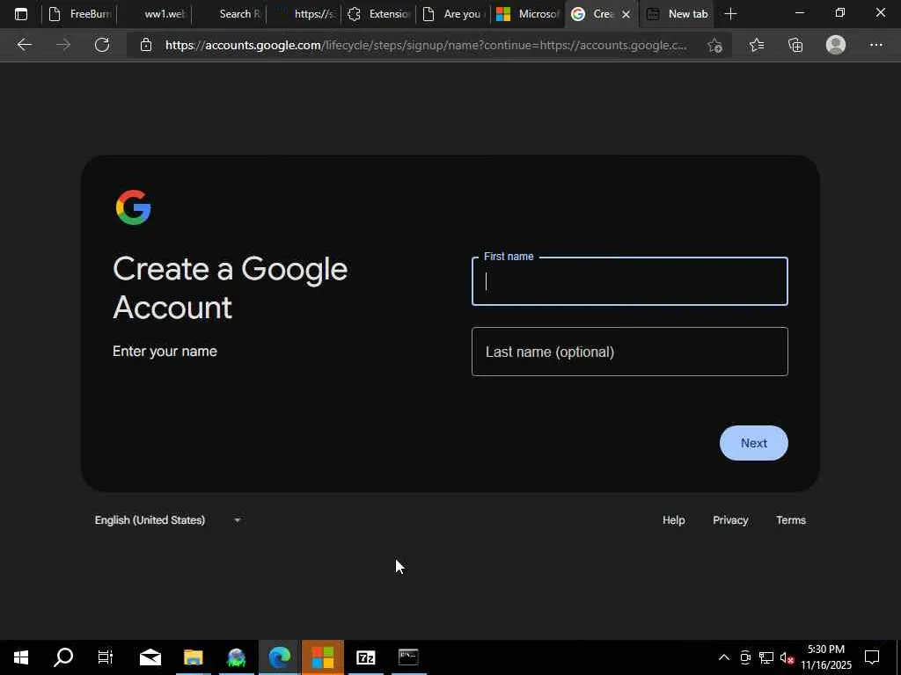This screenshot has height=675, width=901.
Task: Click the Google logo on the card
Action: pyautogui.click(x=134, y=207)
